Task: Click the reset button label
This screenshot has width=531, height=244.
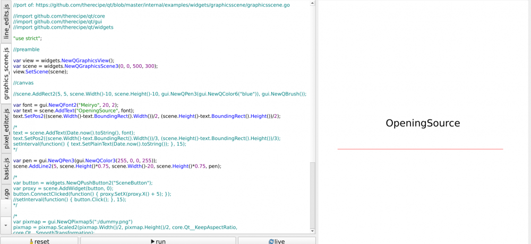Action: (41, 242)
